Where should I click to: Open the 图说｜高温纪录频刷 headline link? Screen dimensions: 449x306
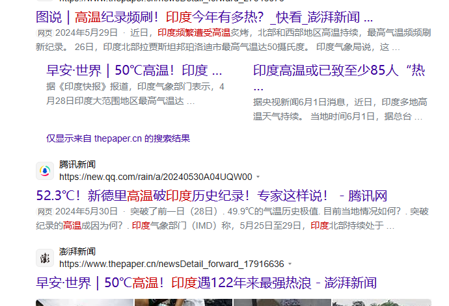[204, 17]
